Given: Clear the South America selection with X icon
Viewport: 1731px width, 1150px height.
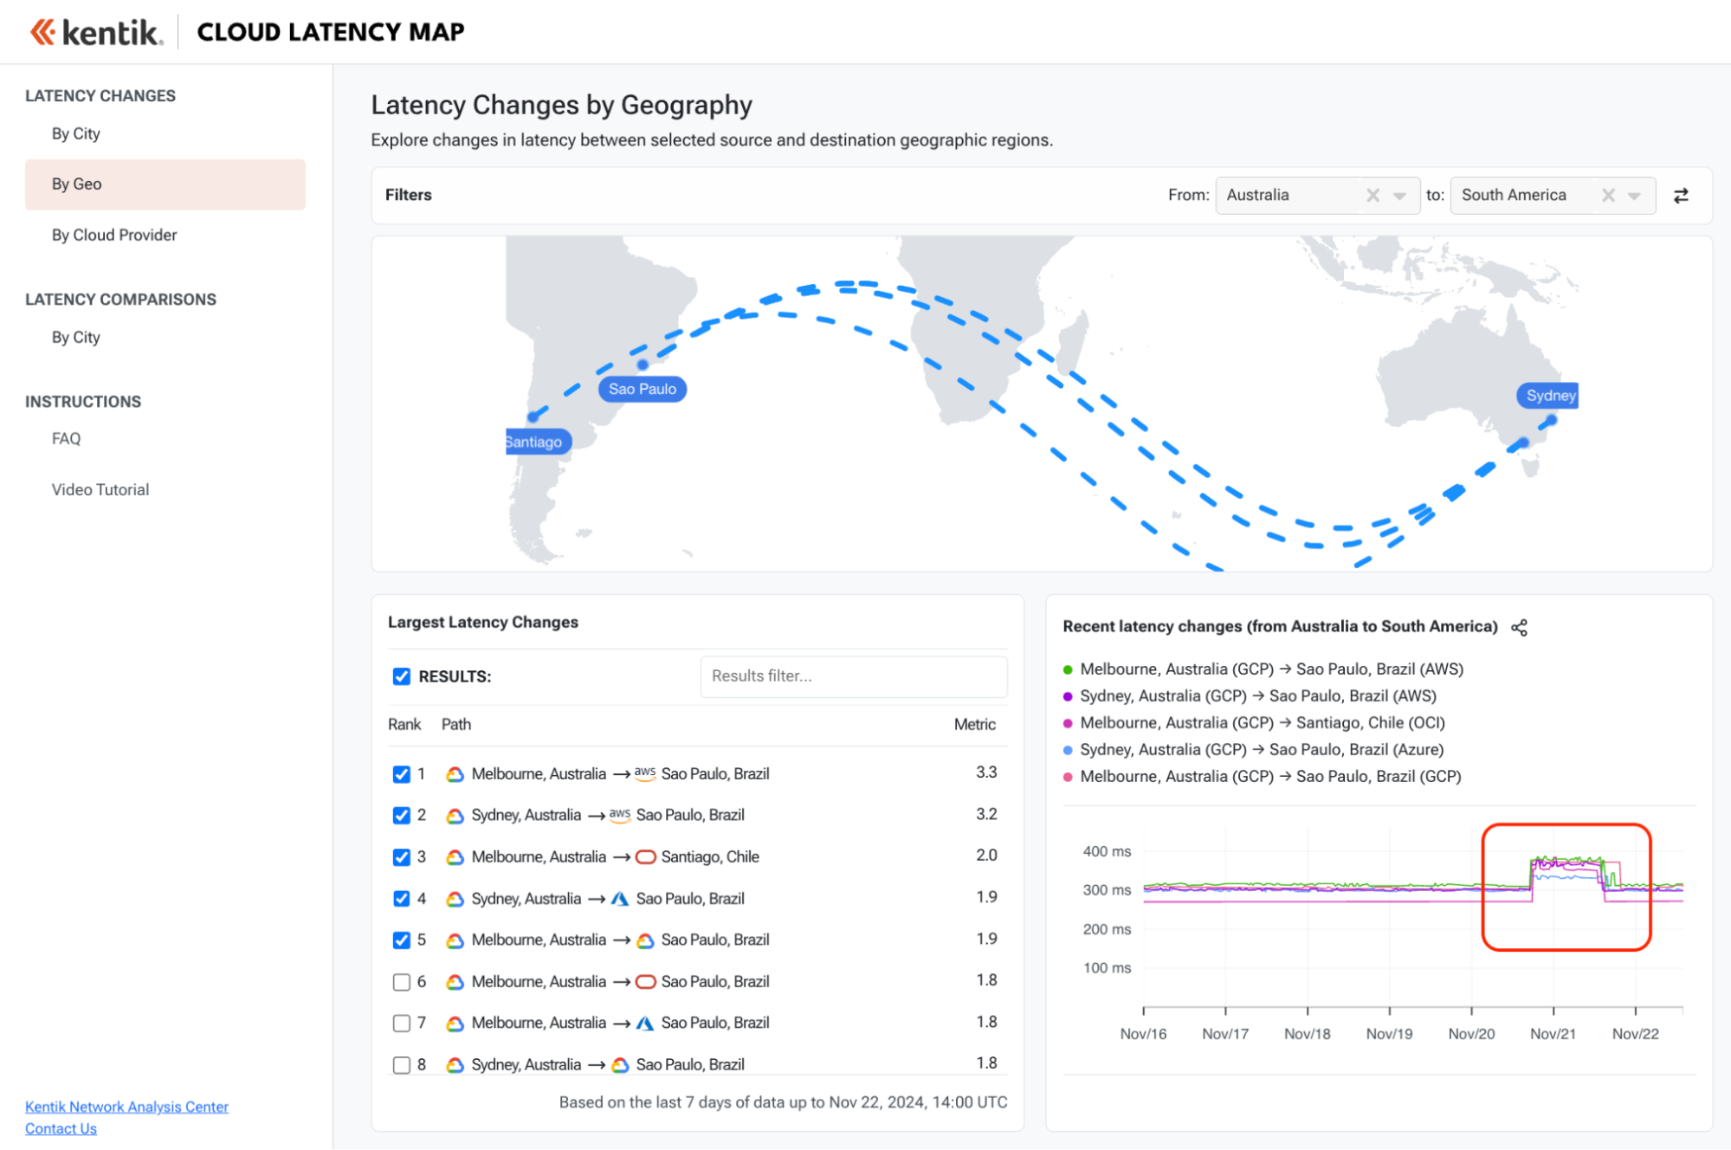Looking at the screenshot, I should tap(1608, 196).
